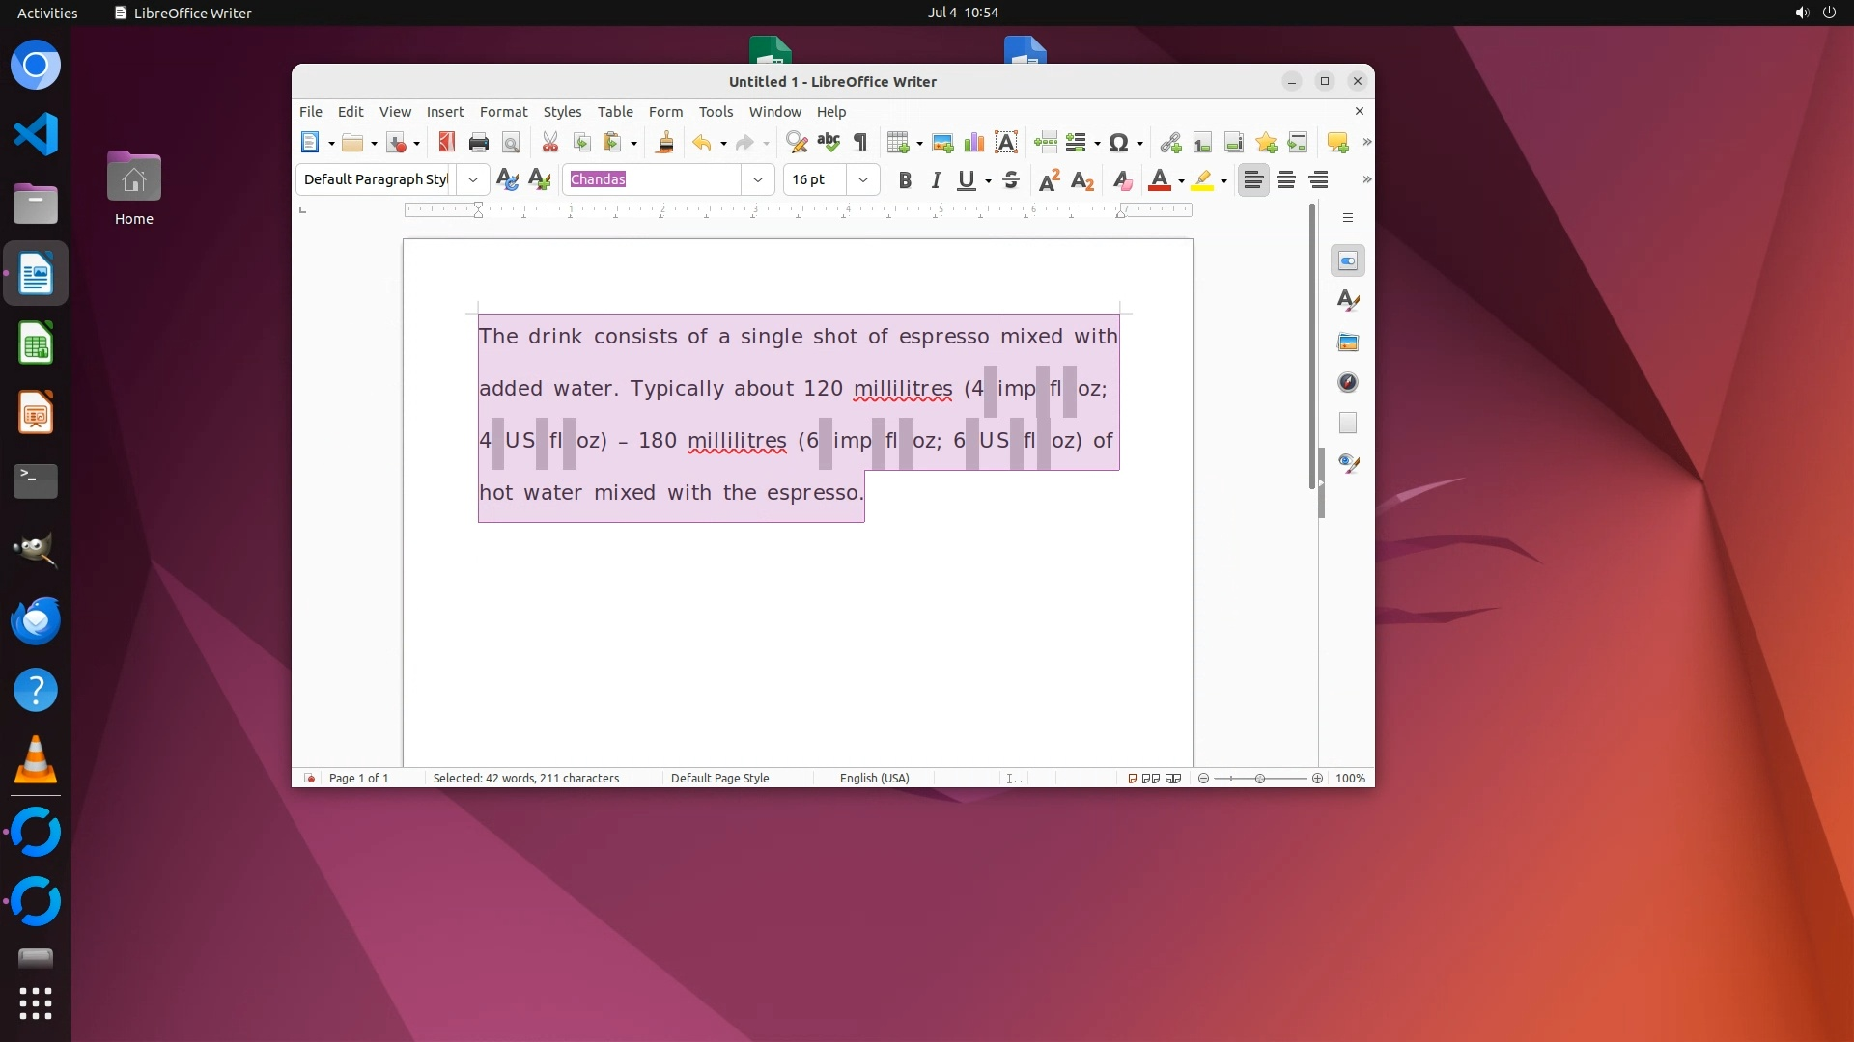Open the Tools menu
Screen dimensions: 1854x1042
coord(716,112)
